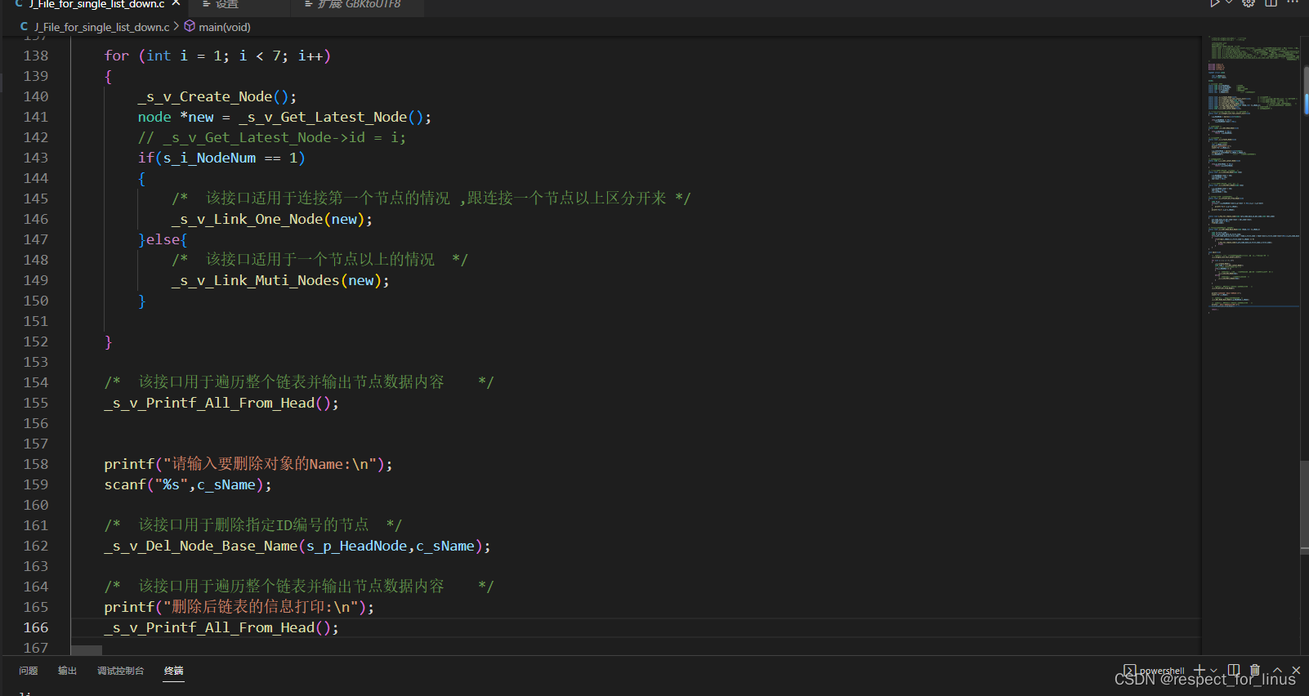Kill terminal with the trash icon
1309x696 pixels.
(1255, 670)
